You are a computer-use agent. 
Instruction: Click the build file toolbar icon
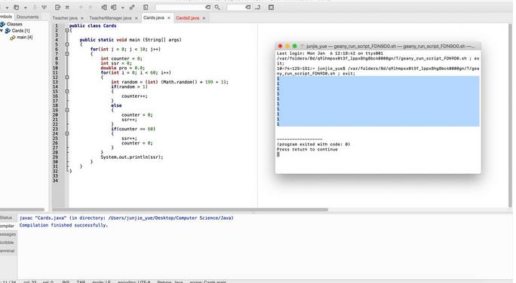pos(114,8)
